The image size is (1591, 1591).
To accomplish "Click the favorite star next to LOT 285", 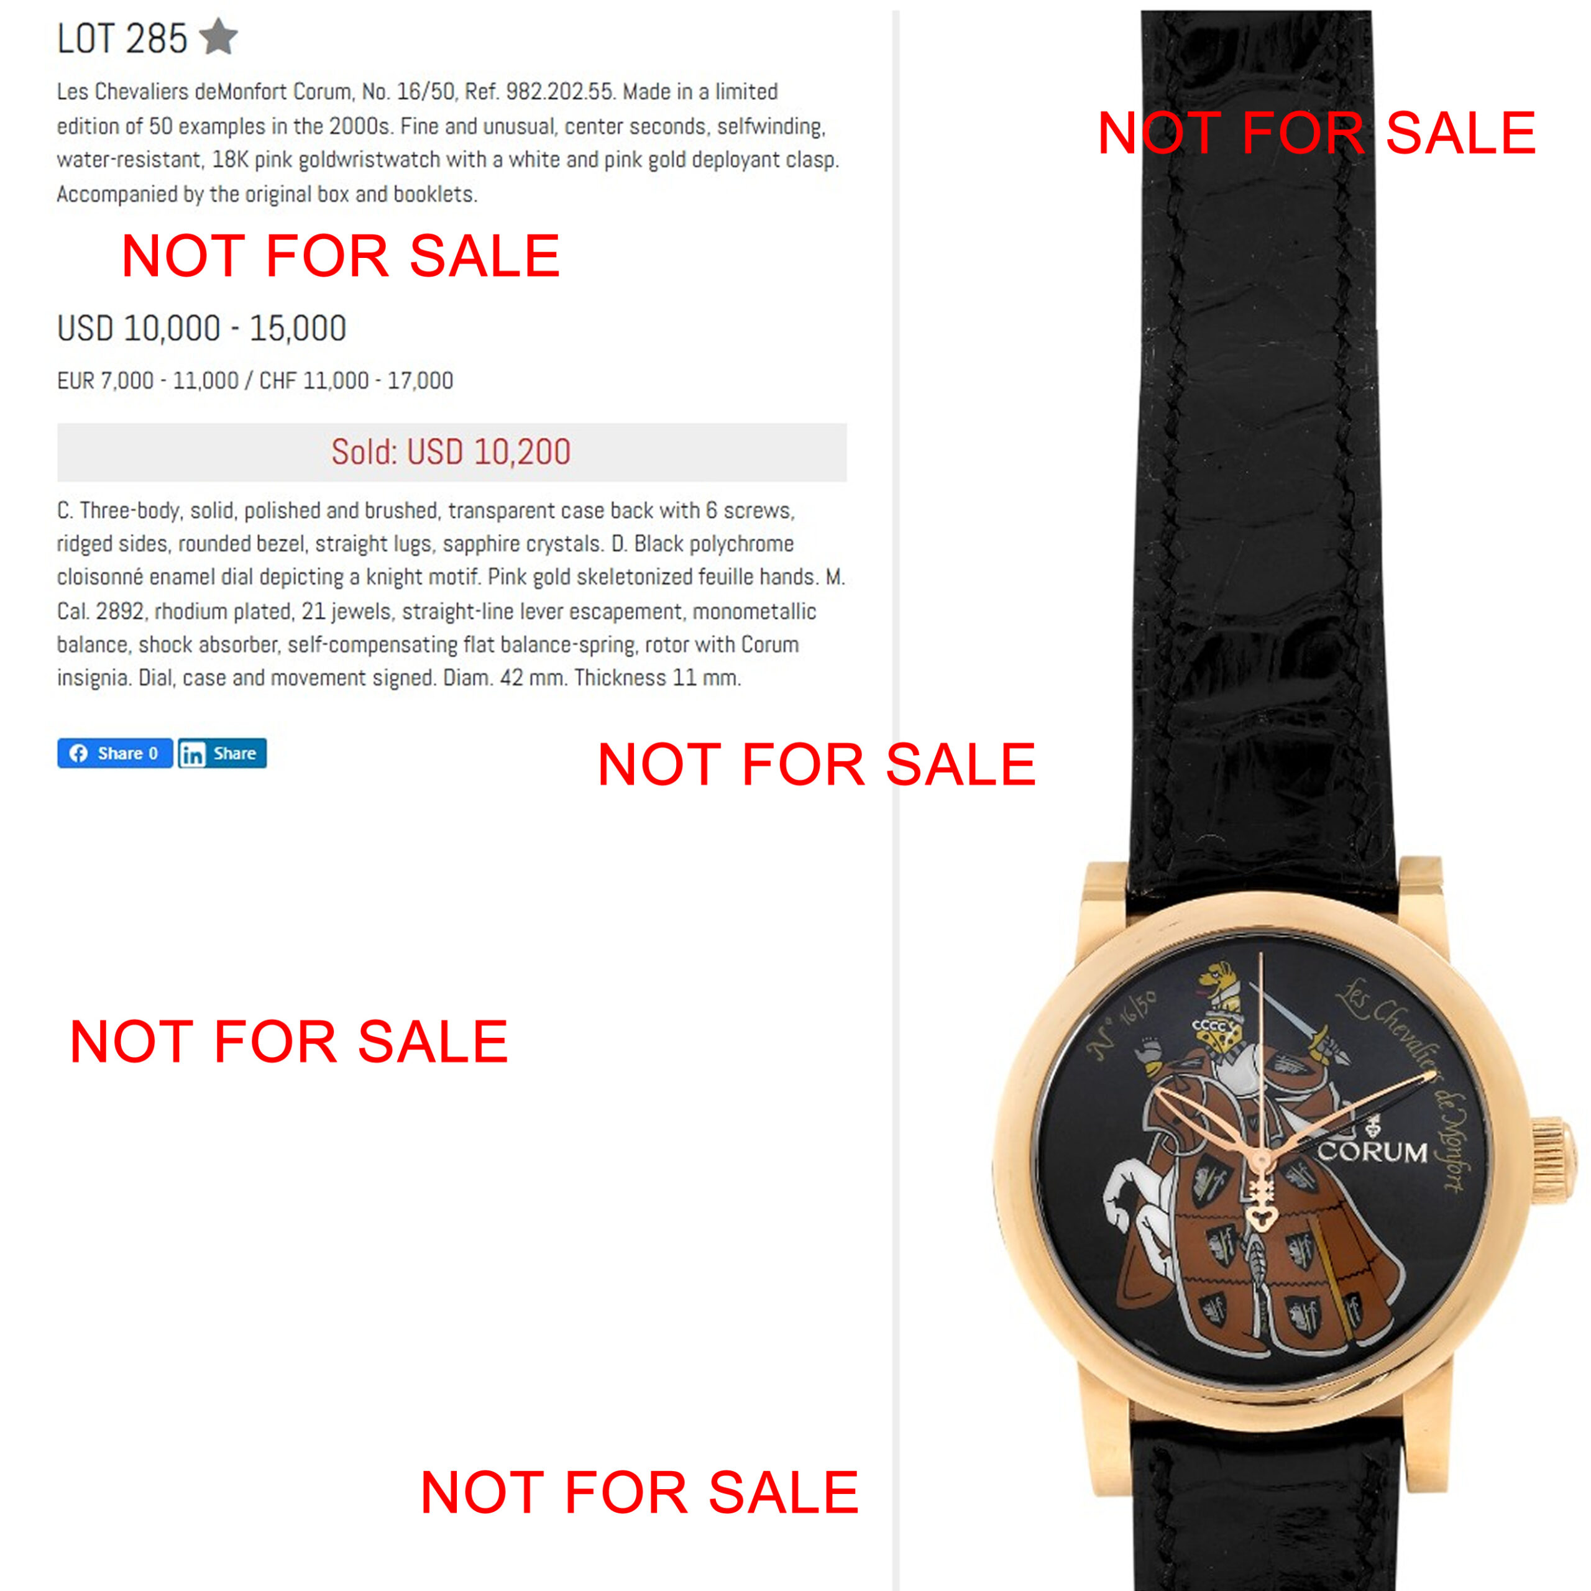I will click(218, 38).
